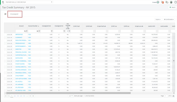Click the Q NYC Loc filter input

(x=113, y=31)
